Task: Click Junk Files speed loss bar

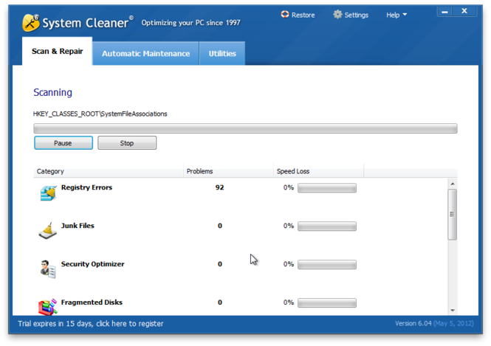Action: click(327, 226)
